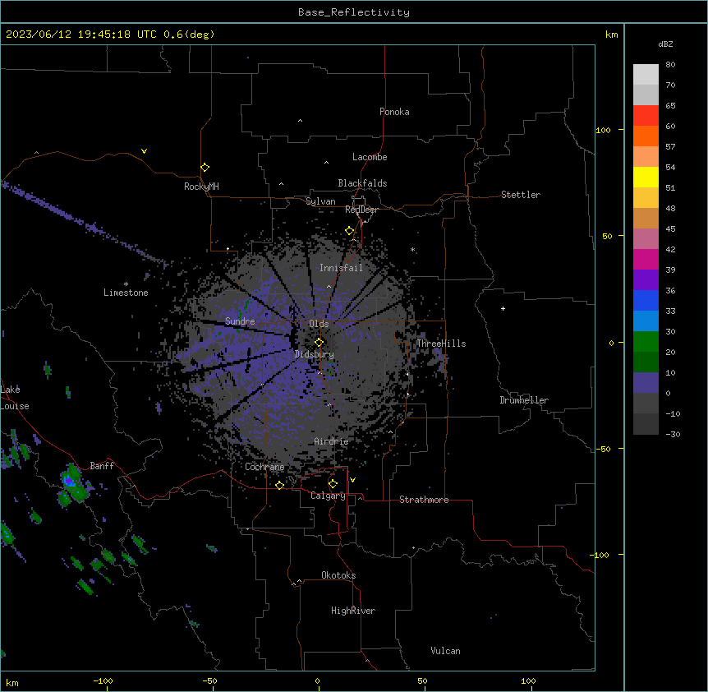
Task: Click the legend value -30
Action: pos(674,434)
